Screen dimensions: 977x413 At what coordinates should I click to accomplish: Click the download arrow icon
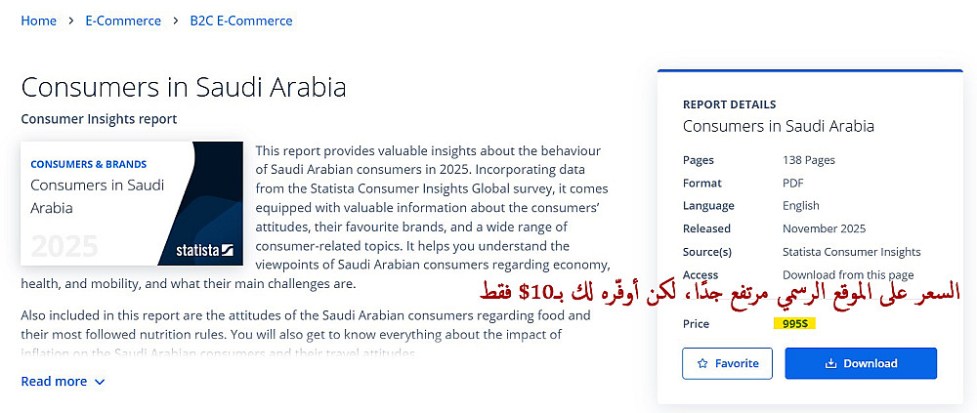(x=830, y=363)
